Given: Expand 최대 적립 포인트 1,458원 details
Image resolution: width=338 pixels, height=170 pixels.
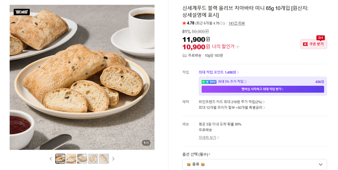Looking at the screenshot, I should point(219,72).
